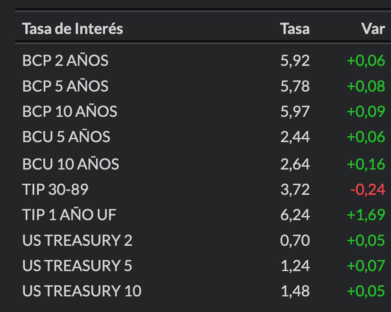Select the US TREASURY 5 entry

tap(77, 266)
